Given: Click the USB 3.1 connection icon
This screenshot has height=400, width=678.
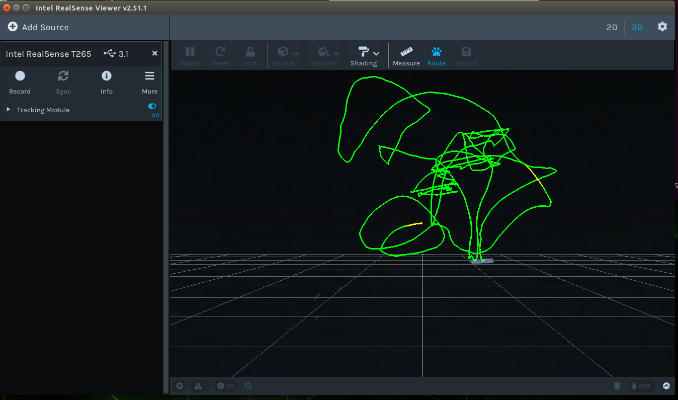Looking at the screenshot, I should click(110, 53).
